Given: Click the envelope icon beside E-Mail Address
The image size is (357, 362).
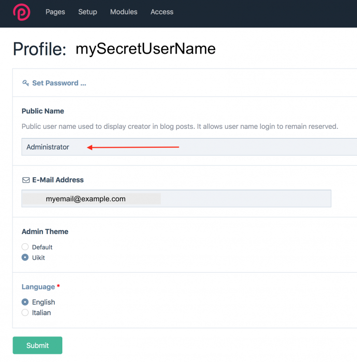Looking at the screenshot, I should (x=26, y=180).
